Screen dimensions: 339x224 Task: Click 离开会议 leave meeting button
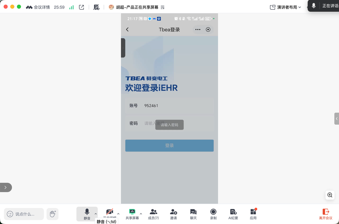click(325, 214)
